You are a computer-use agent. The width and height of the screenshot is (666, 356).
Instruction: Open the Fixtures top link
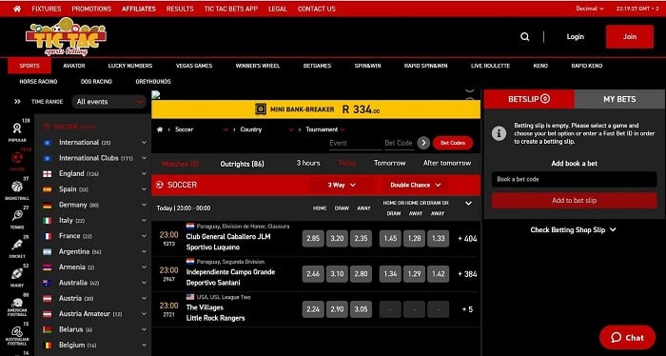pyautogui.click(x=47, y=9)
